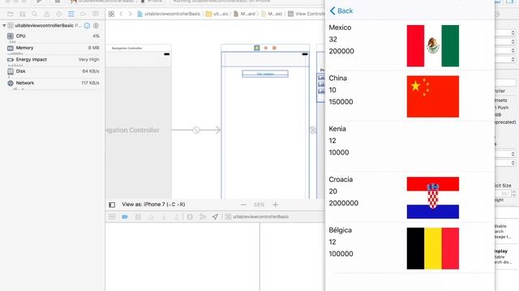Screen dimensions: 519x291
Task: Select the green View Controller dock icon
Action: (x=257, y=48)
